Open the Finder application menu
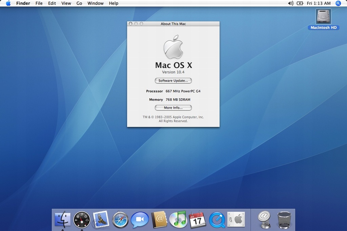This screenshot has height=231, width=347. pos(23,3)
